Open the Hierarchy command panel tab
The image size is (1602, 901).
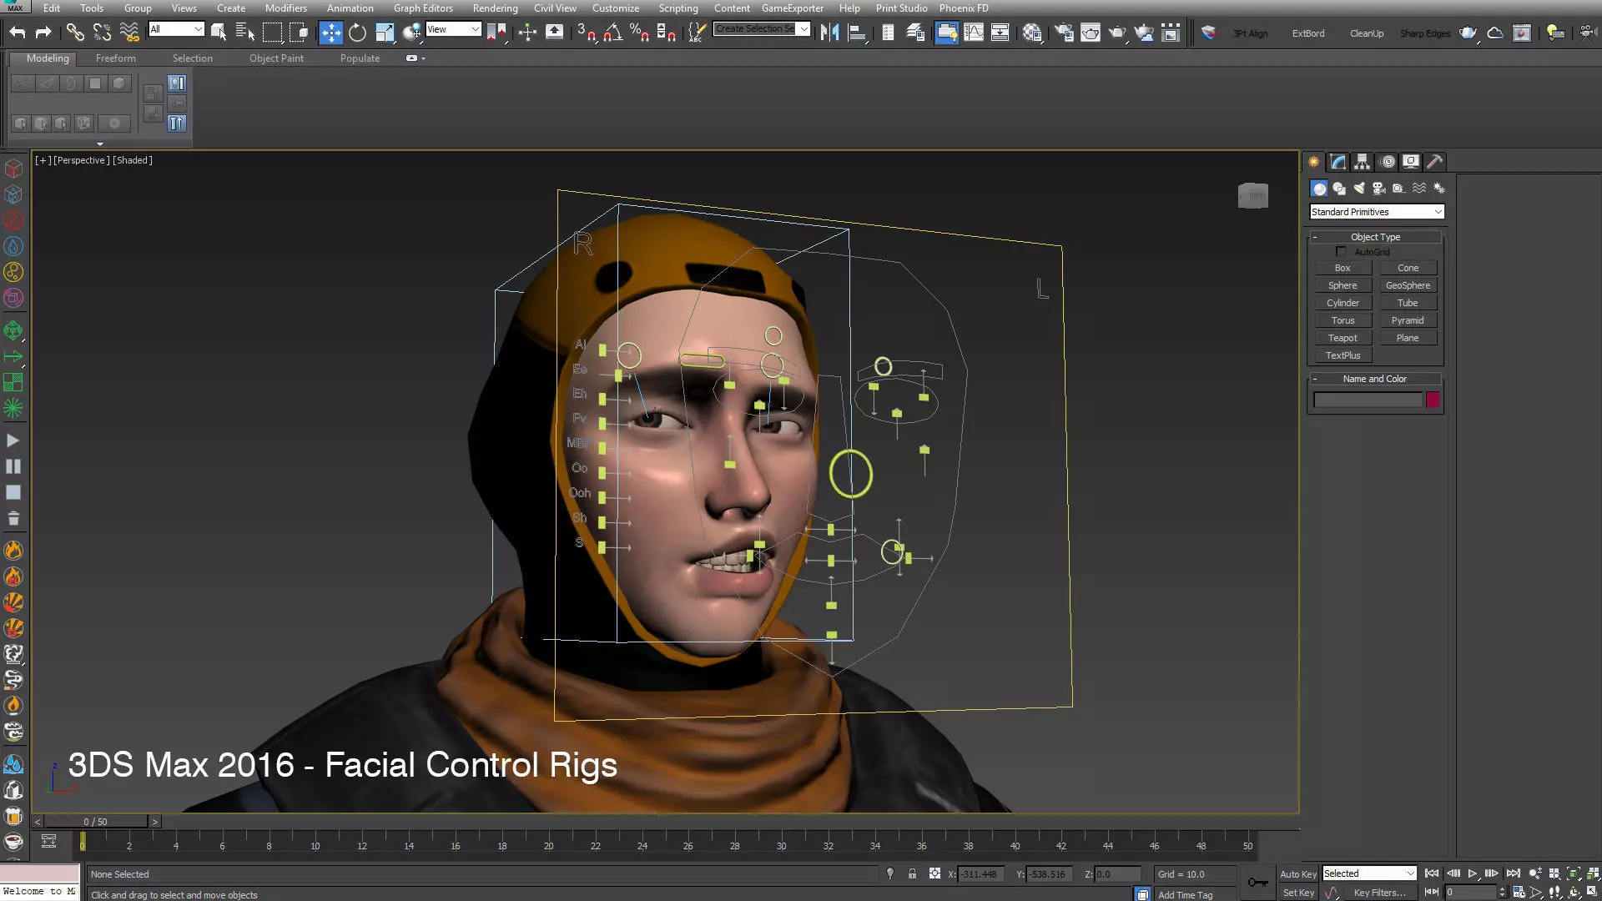point(1363,162)
